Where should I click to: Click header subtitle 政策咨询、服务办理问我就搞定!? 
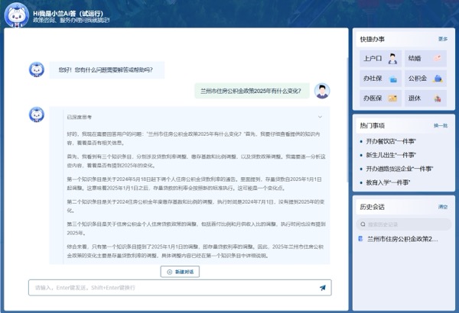tap(71, 21)
